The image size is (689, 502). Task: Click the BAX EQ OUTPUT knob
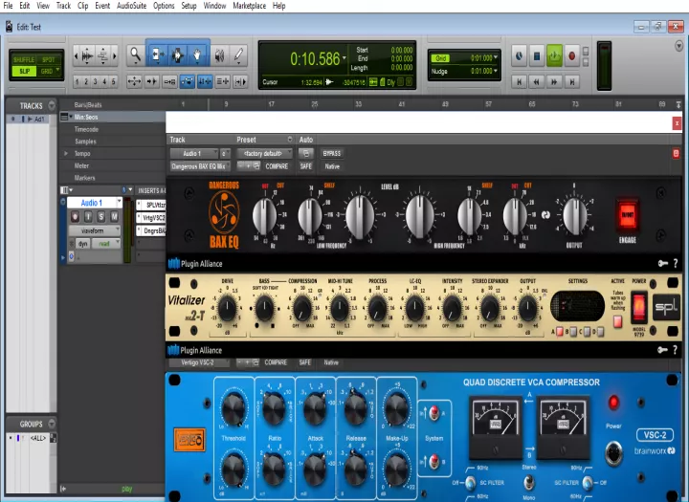tap(574, 215)
